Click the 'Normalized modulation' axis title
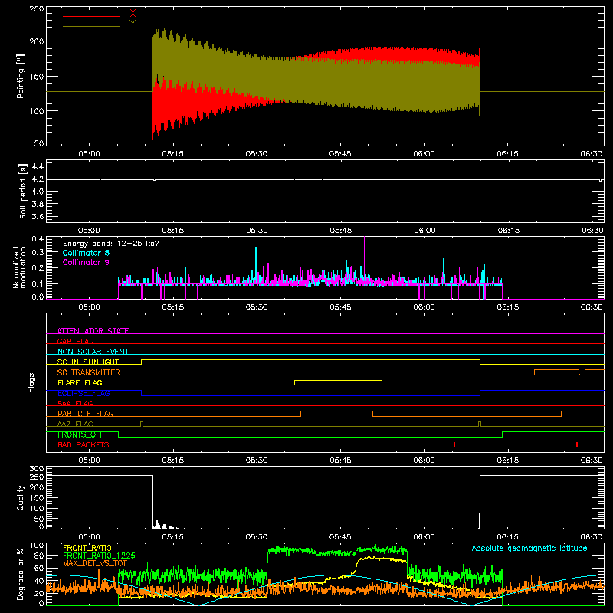This screenshot has height=613, width=613. 20,267
